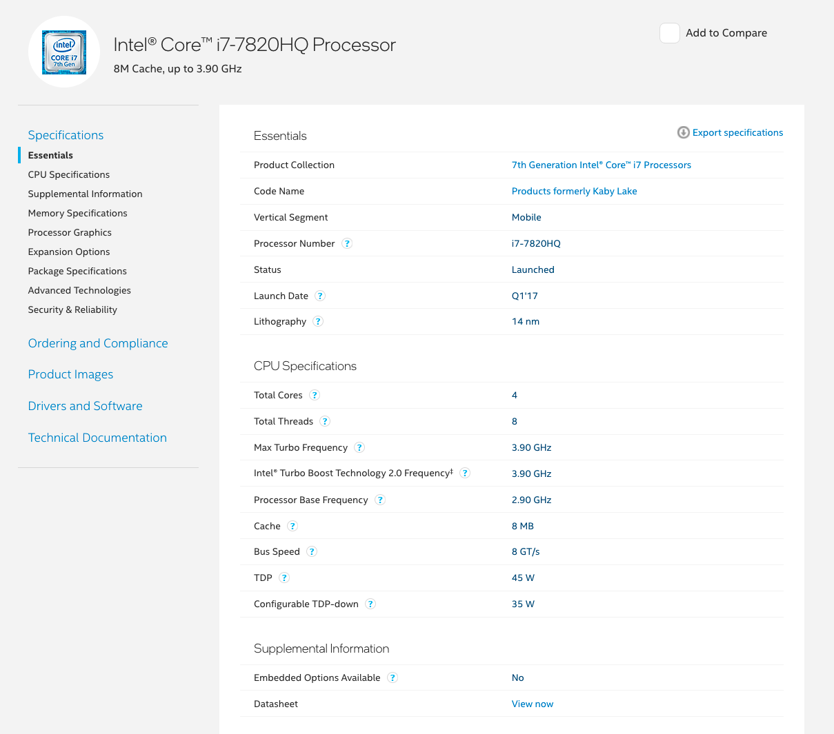Click the 45 W TDP value
Viewport: 834px width, 734px height.
coord(523,578)
